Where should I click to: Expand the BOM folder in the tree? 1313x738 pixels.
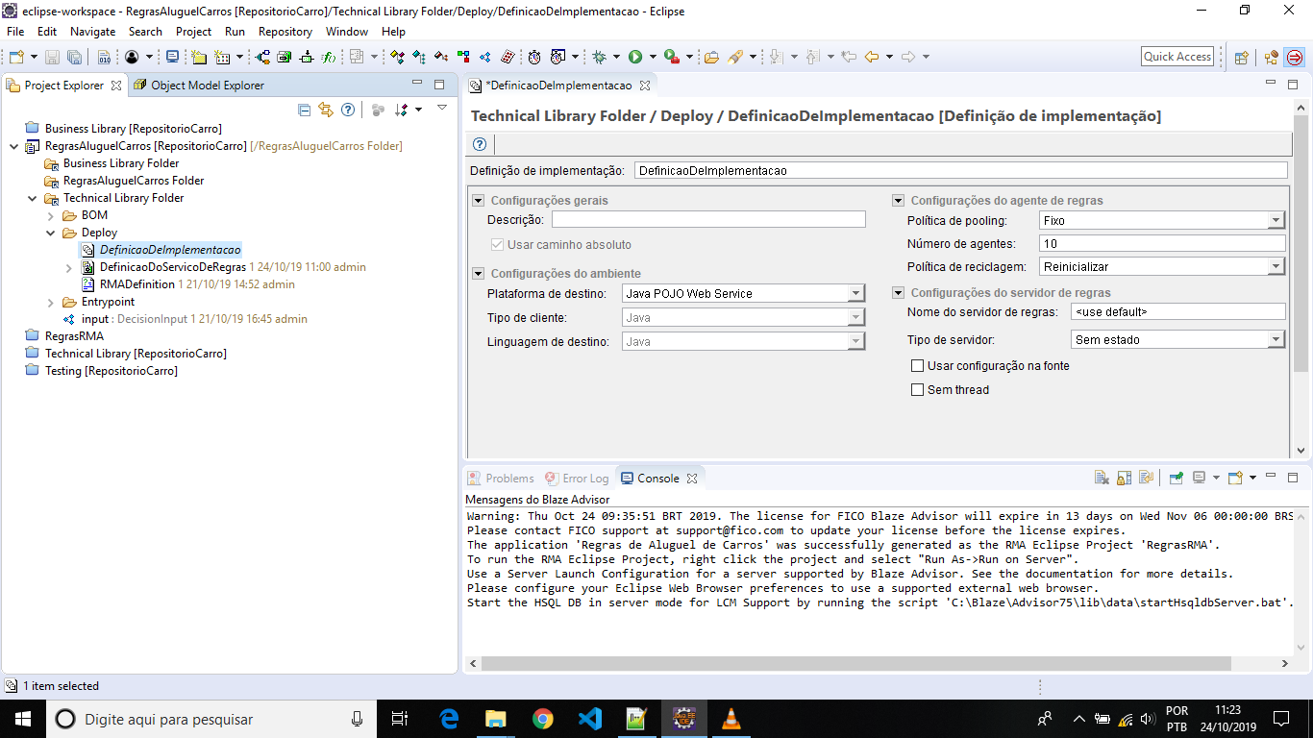tap(50, 215)
